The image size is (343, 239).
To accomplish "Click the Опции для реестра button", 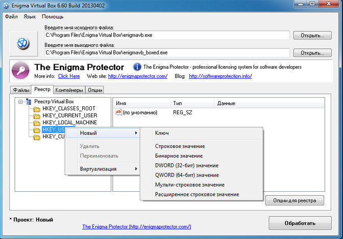I will click(295, 200).
